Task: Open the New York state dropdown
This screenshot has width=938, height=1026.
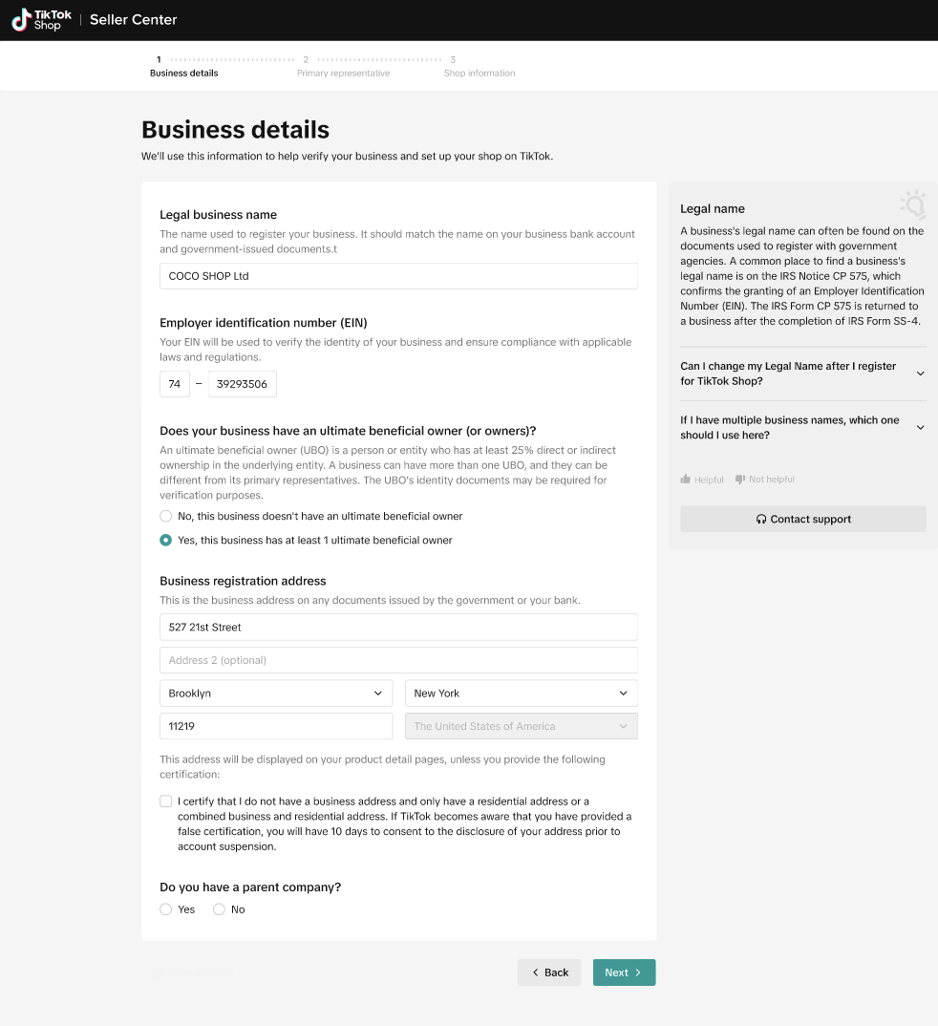Action: pos(521,694)
